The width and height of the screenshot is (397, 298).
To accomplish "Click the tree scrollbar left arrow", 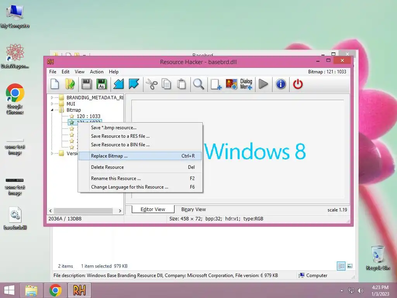I will tap(50, 211).
